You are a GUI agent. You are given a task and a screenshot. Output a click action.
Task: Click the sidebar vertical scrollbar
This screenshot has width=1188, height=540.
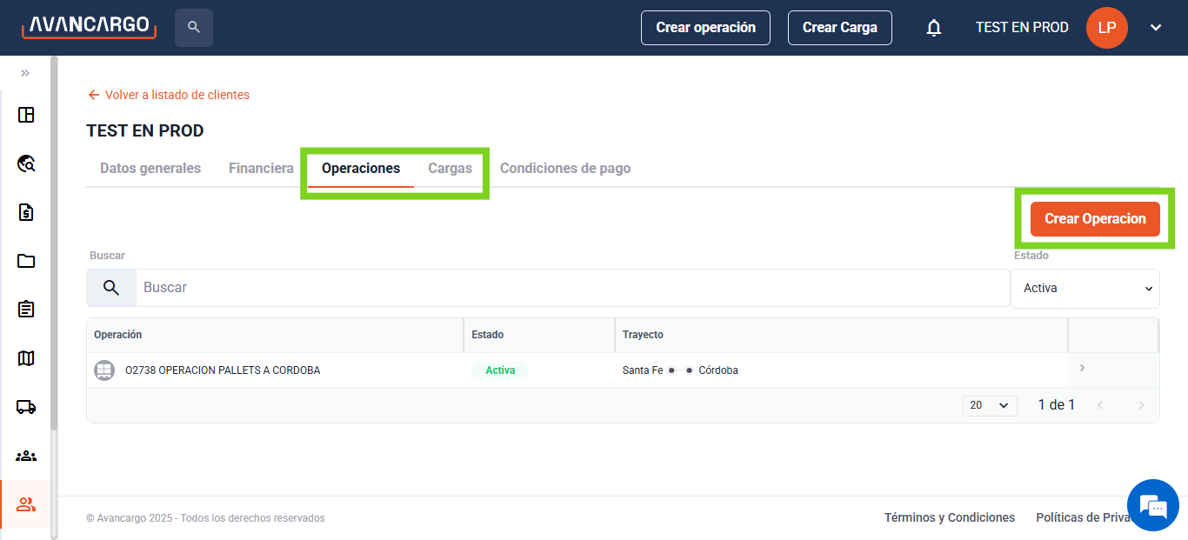(54, 243)
